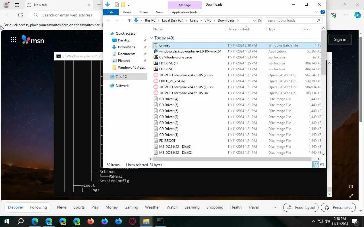Switch to large icons view layout
The image size is (364, 227).
(322, 165)
